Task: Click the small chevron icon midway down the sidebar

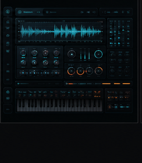Action: point(8,65)
